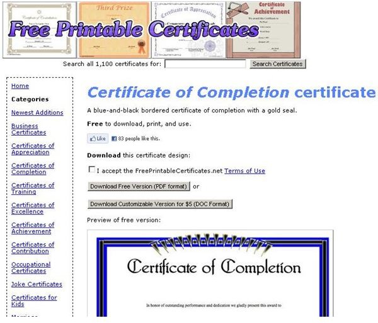Open Certificates of Completion category
The width and height of the screenshot is (378, 323).
pyautogui.click(x=33, y=168)
